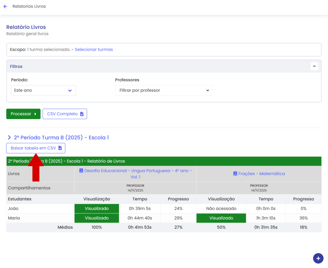Click João's green Visualizado cell
Image resolution: width=328 pixels, height=268 pixels.
point(97,209)
